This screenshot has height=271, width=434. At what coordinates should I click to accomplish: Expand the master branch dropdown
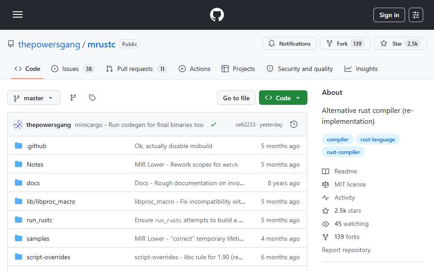coord(33,98)
